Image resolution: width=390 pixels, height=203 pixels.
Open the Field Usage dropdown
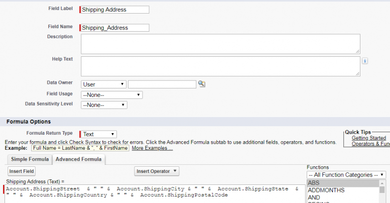pos(111,95)
